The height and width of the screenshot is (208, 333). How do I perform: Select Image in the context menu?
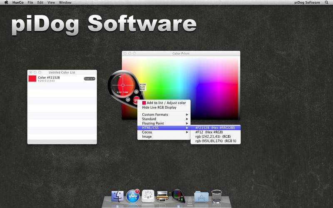[x=164, y=137]
